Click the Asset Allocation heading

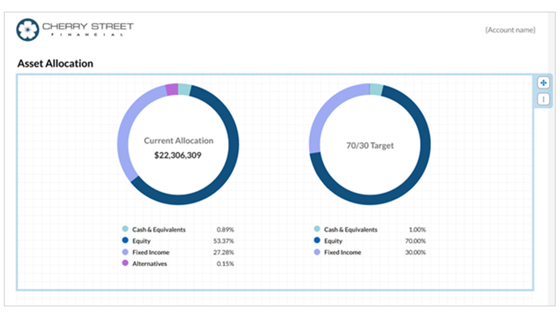(x=55, y=63)
